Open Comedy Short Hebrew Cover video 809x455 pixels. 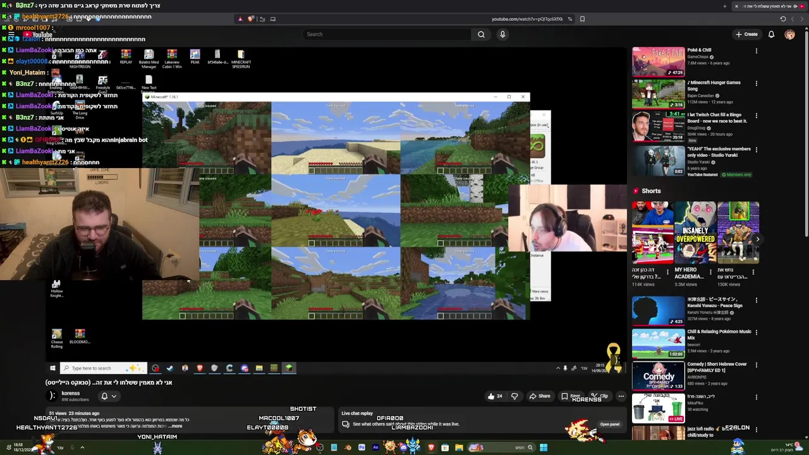pyautogui.click(x=658, y=377)
